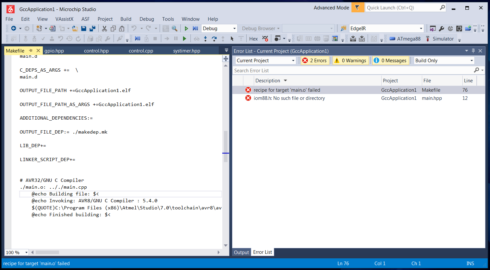Expand the New Project dropdown arrow

coord(46,29)
